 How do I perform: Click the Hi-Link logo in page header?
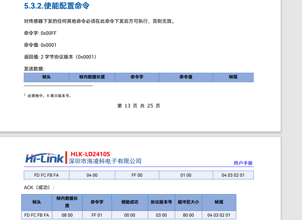coord(45,158)
